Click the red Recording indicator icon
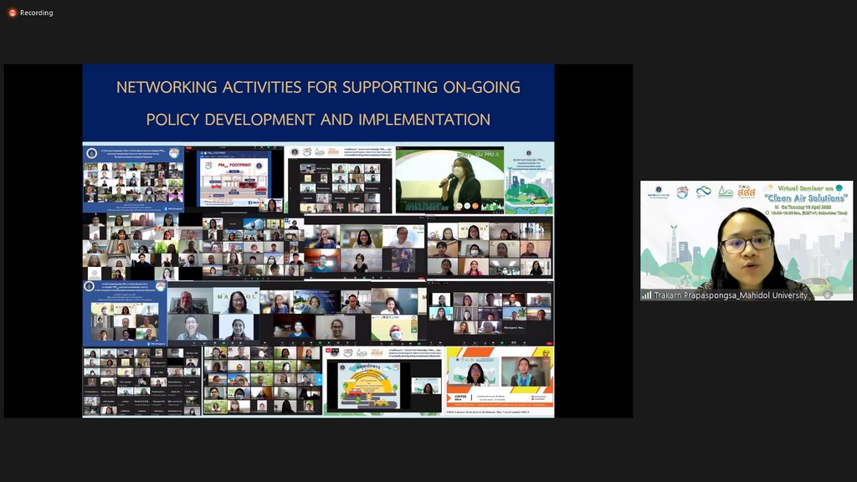The width and height of the screenshot is (857, 482). pyautogui.click(x=13, y=13)
